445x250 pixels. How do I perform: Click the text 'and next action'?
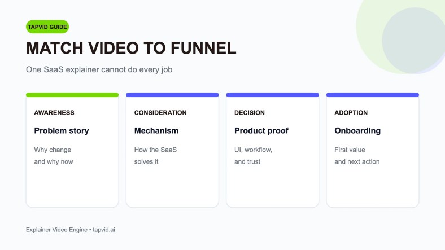(x=357, y=161)
